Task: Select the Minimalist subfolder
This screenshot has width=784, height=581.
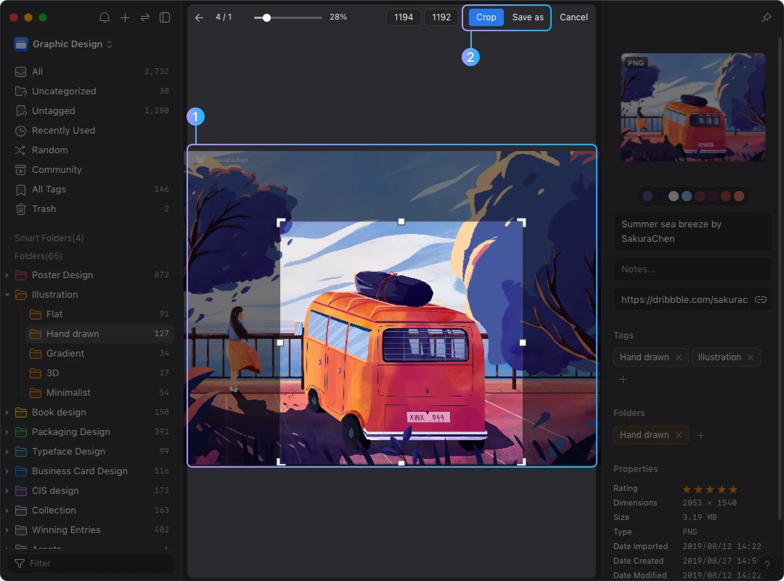Action: point(100,393)
